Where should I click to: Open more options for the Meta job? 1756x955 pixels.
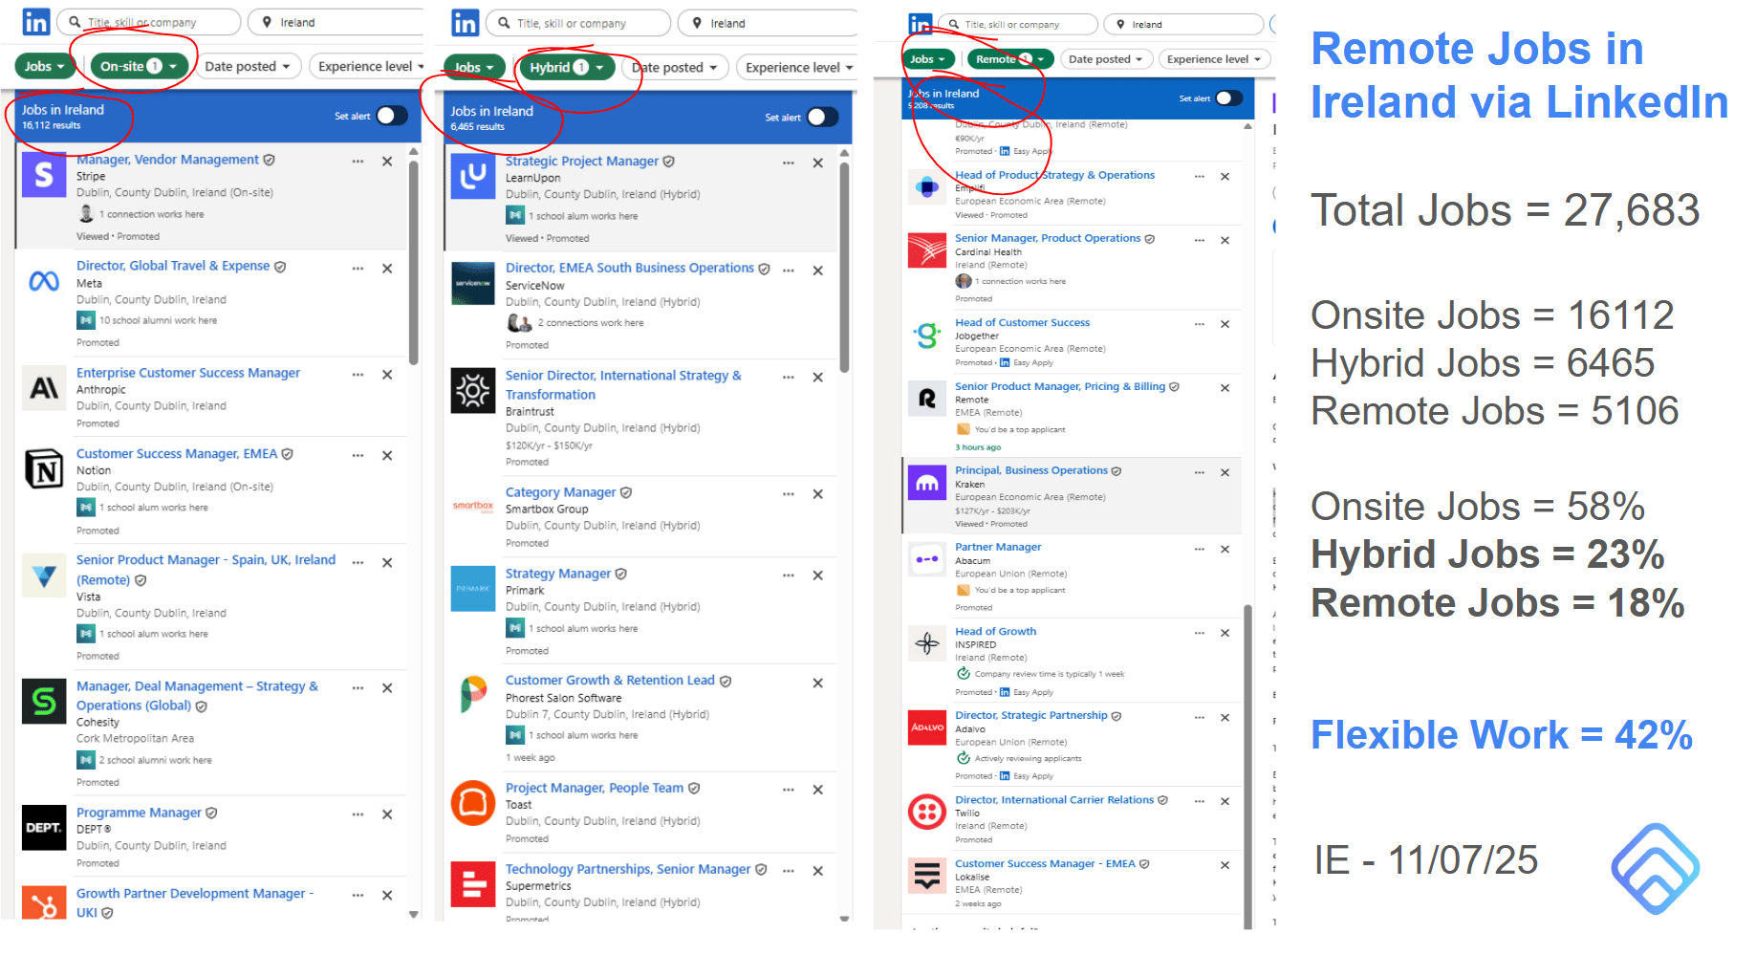coord(358,269)
